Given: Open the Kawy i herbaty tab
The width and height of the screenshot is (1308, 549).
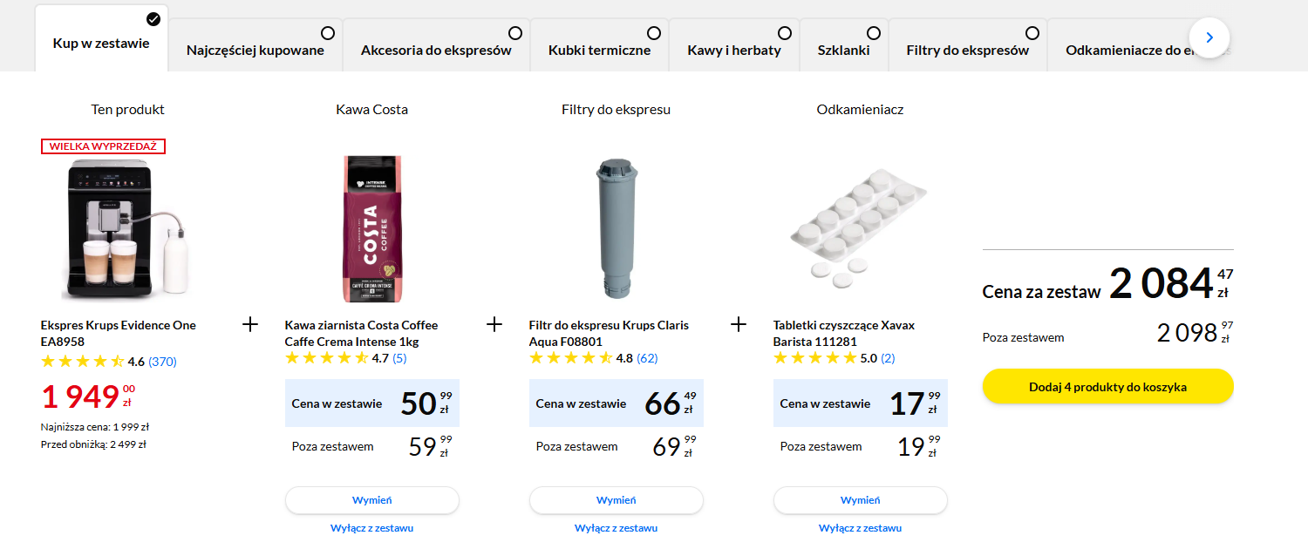Looking at the screenshot, I should pyautogui.click(x=733, y=51).
